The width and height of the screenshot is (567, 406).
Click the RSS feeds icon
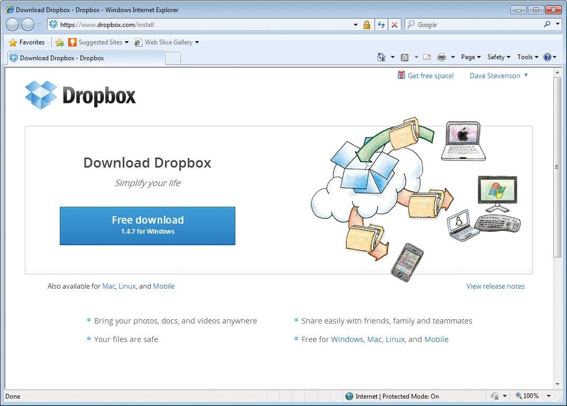[404, 57]
